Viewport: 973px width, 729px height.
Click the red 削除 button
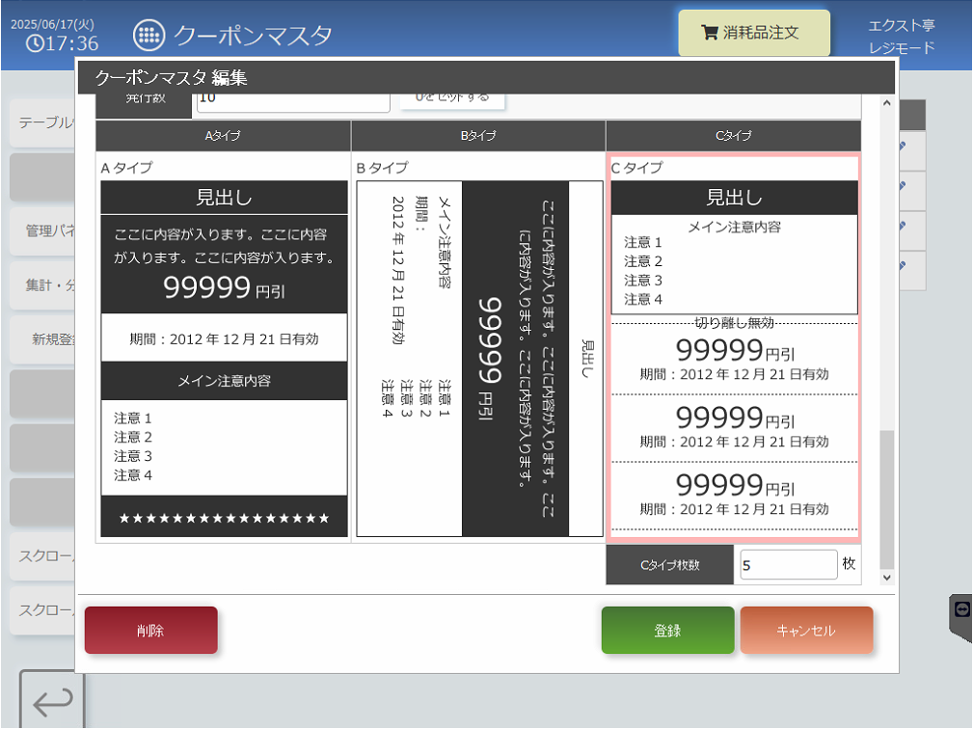pyautogui.click(x=150, y=631)
